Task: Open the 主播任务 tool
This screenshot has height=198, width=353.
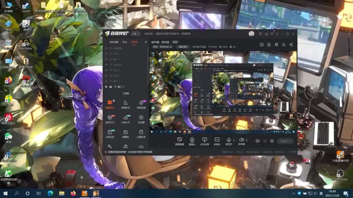Action: 141,134
